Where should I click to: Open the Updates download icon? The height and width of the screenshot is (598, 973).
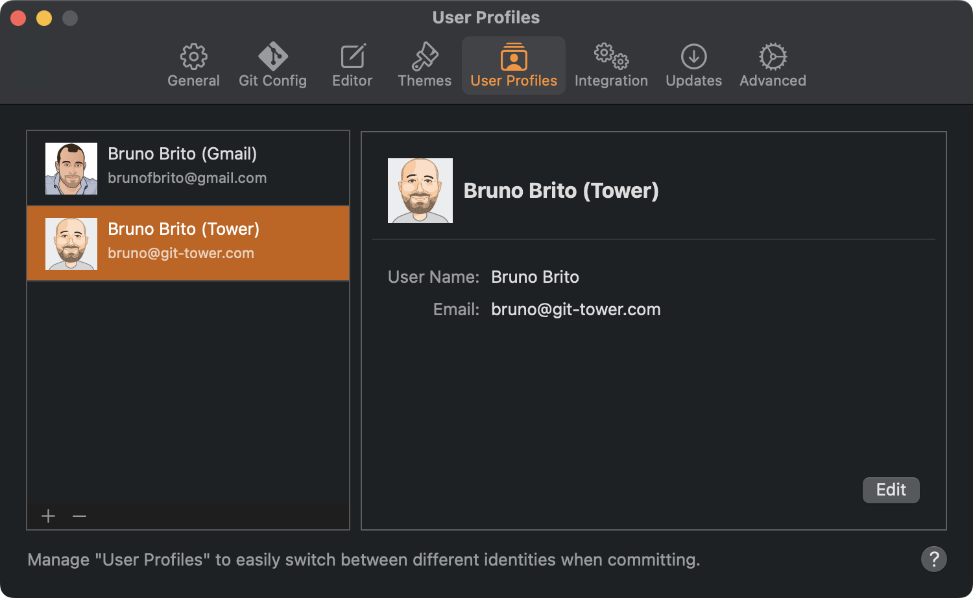click(693, 57)
